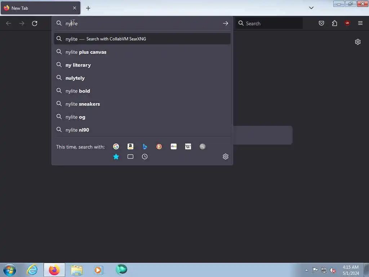The image size is (369, 277).
Task: Open network tray icon
Action: pos(324,270)
